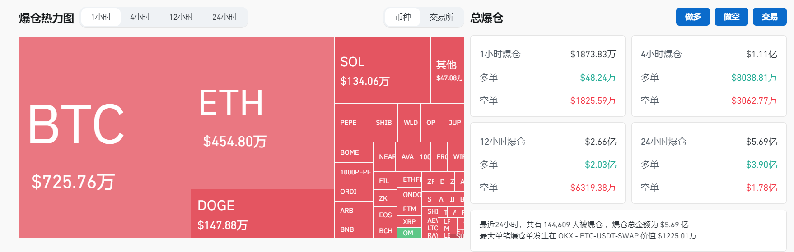This screenshot has height=252, width=794.
Task: Toggle heatmap to 币种 view
Action: tap(402, 17)
